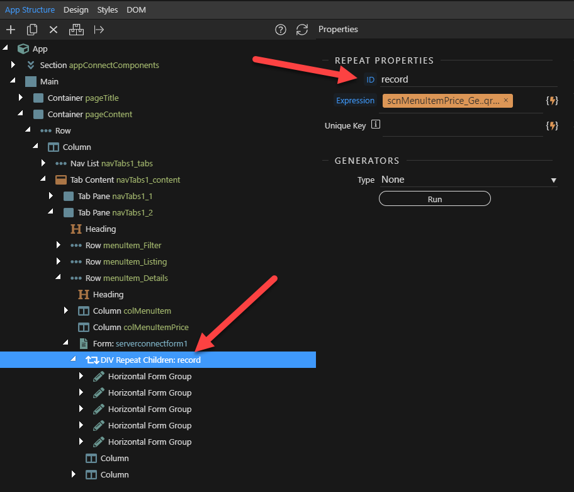Click the add component plus icon
This screenshot has width=574, height=492.
pyautogui.click(x=11, y=30)
